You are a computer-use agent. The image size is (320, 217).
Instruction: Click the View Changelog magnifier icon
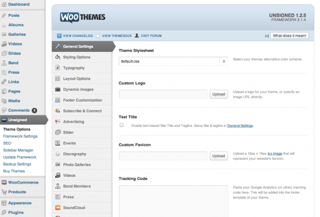[59, 36]
